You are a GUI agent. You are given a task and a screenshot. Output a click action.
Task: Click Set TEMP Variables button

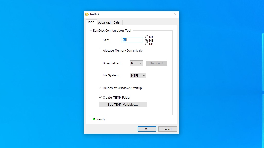(123, 105)
